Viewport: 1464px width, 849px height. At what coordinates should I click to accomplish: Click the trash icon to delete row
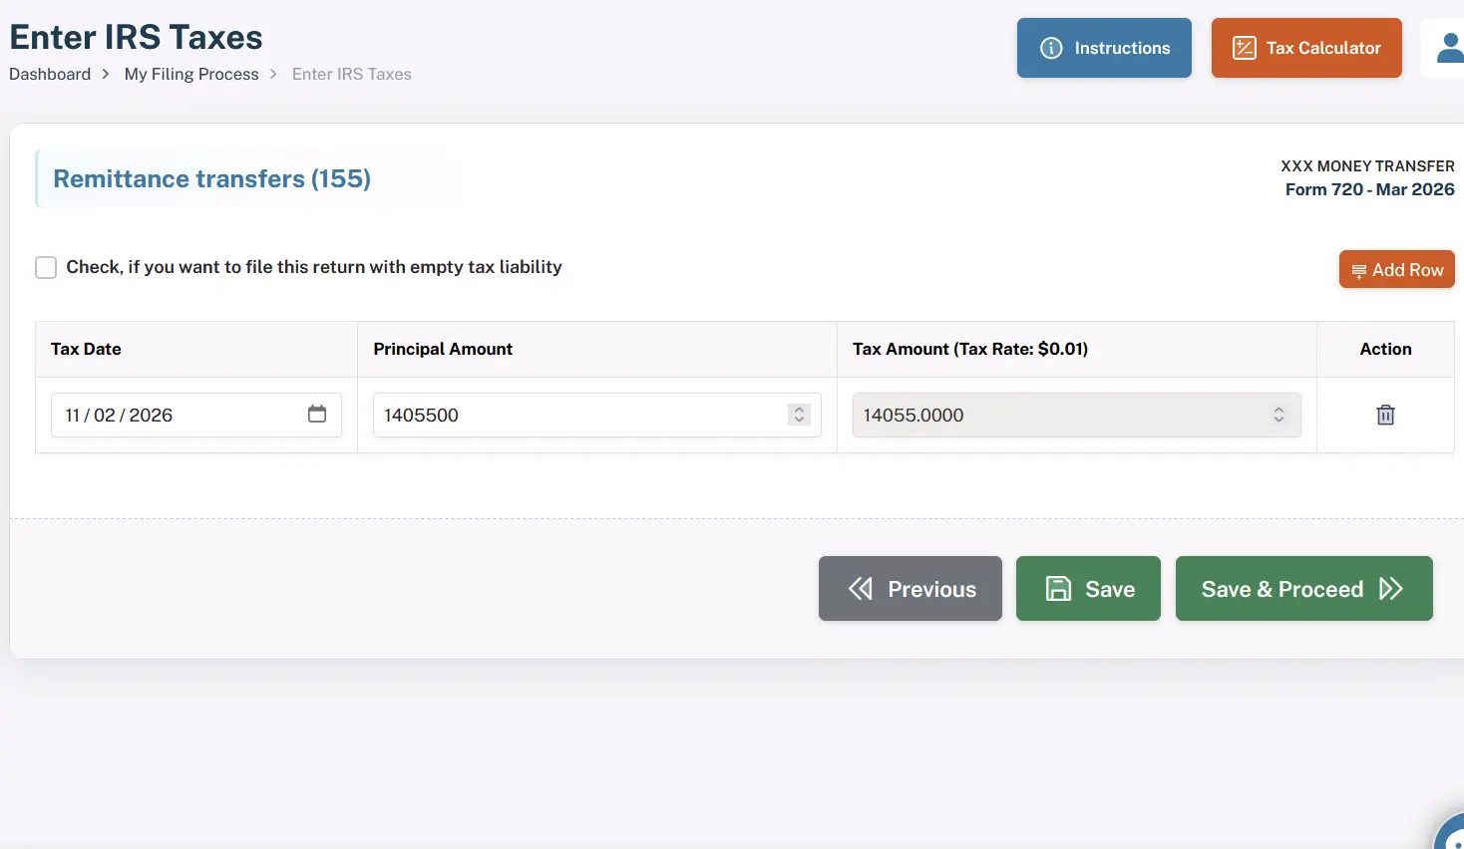[x=1385, y=415]
